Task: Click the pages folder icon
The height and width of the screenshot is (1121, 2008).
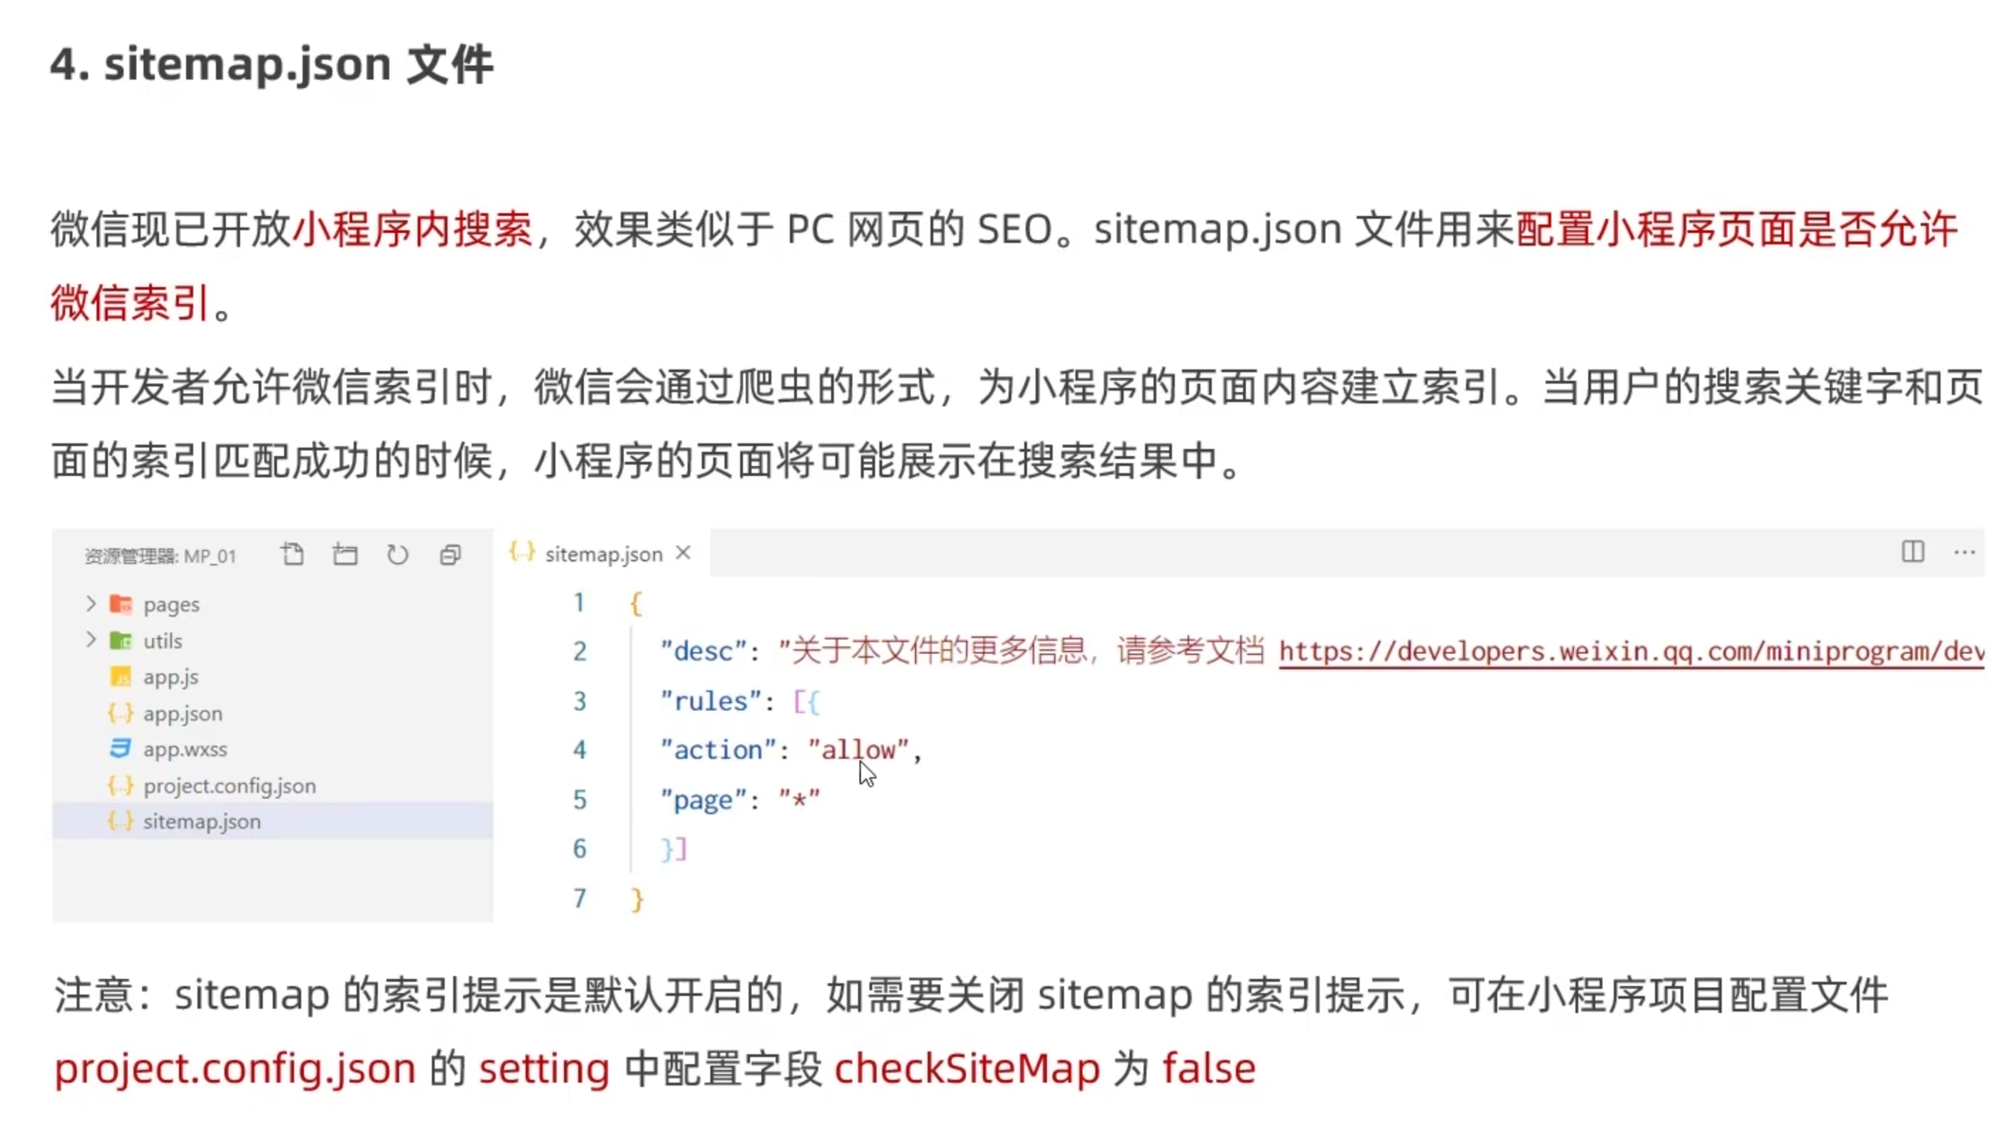Action: (121, 604)
